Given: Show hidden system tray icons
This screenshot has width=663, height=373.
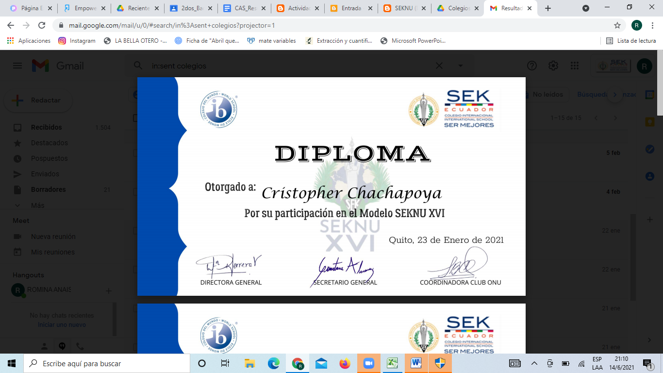Looking at the screenshot, I should (534, 363).
